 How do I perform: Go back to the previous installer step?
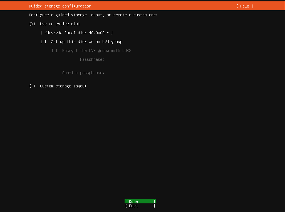(140, 206)
